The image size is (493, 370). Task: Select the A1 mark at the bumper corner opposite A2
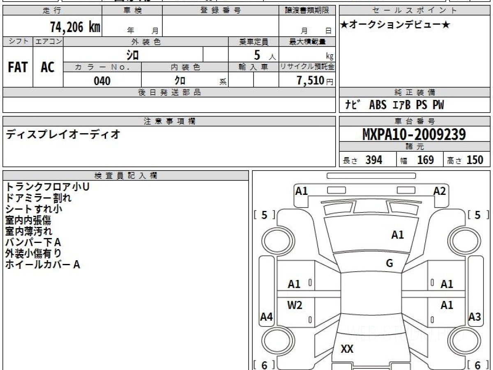[x=302, y=191]
